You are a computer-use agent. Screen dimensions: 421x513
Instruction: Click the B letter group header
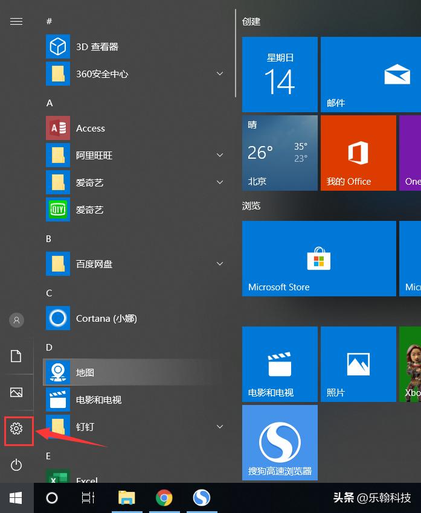pyautogui.click(x=48, y=239)
